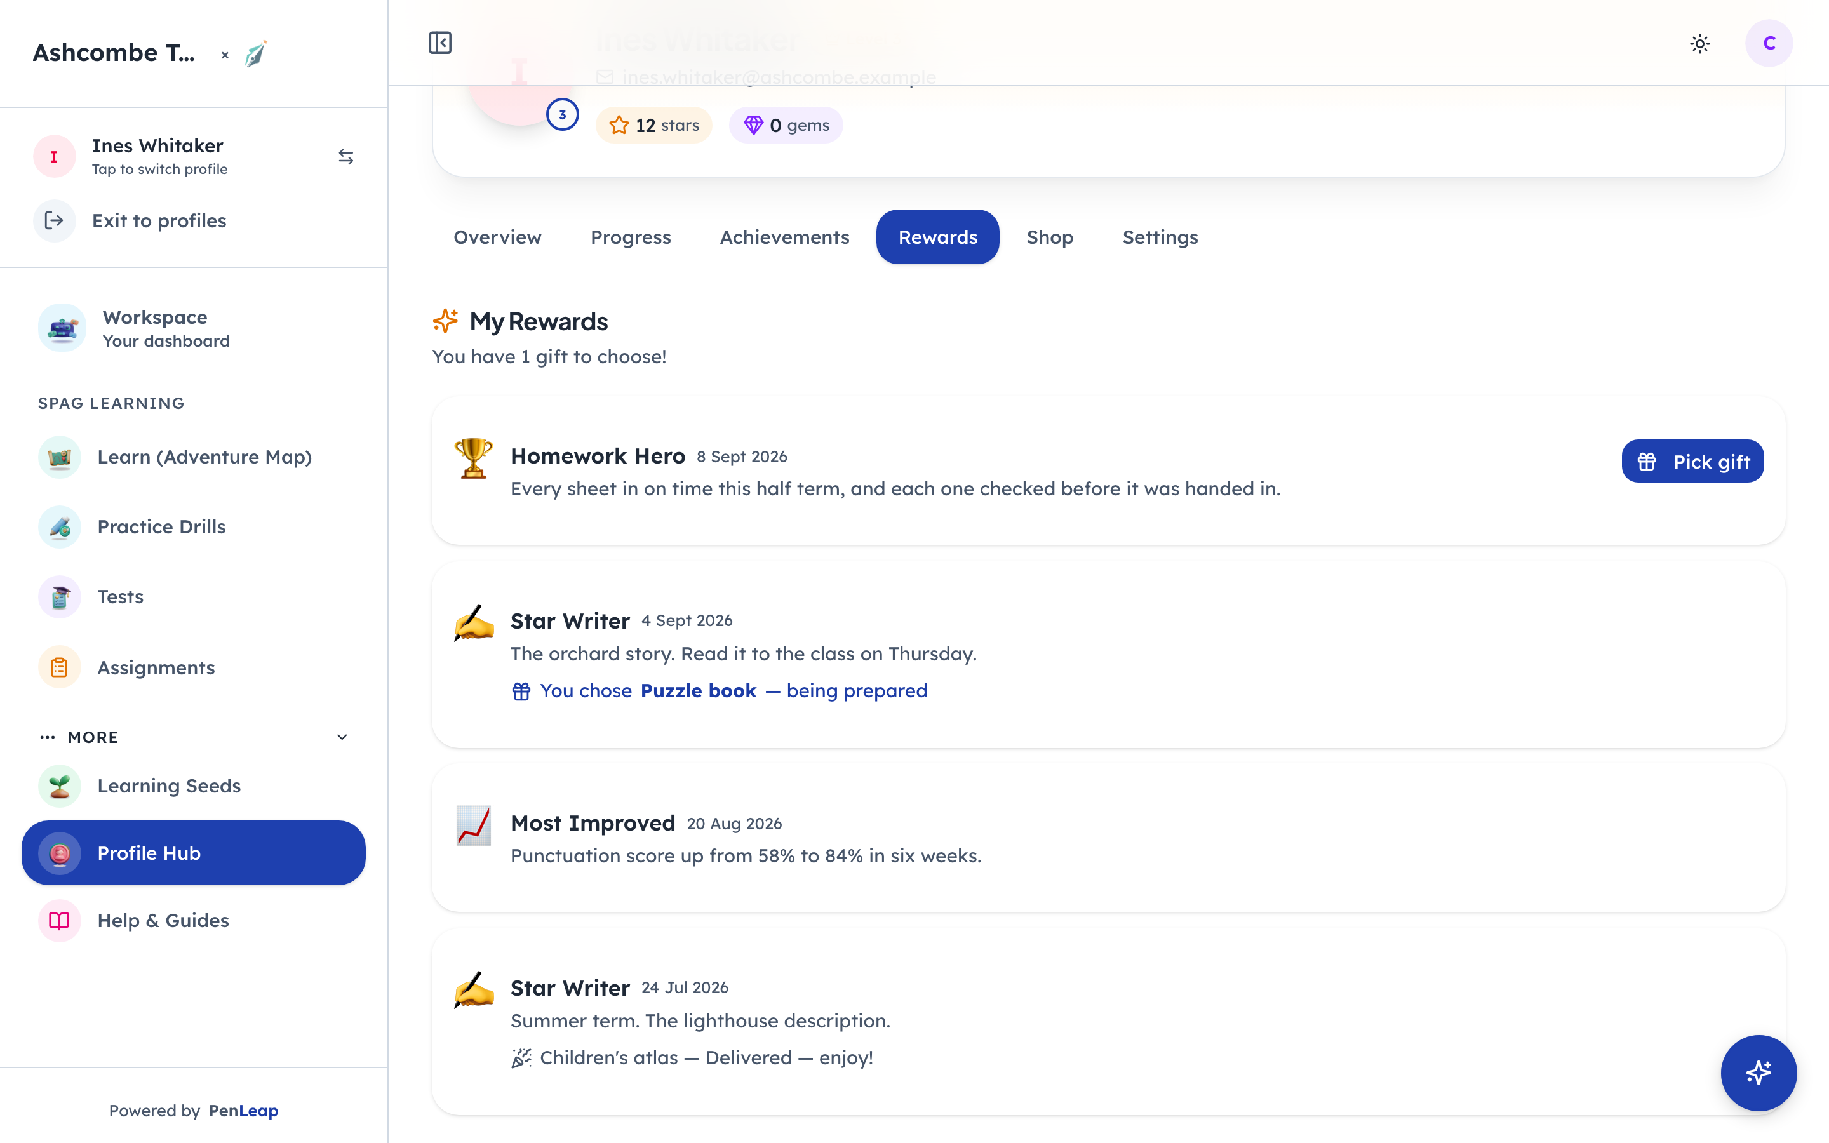Open the AI assistant sparkle button
1829x1143 pixels.
point(1759,1073)
